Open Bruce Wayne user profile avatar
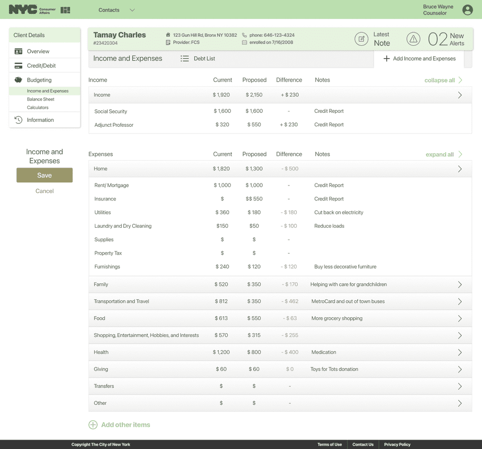This screenshot has width=482, height=449. [468, 10]
